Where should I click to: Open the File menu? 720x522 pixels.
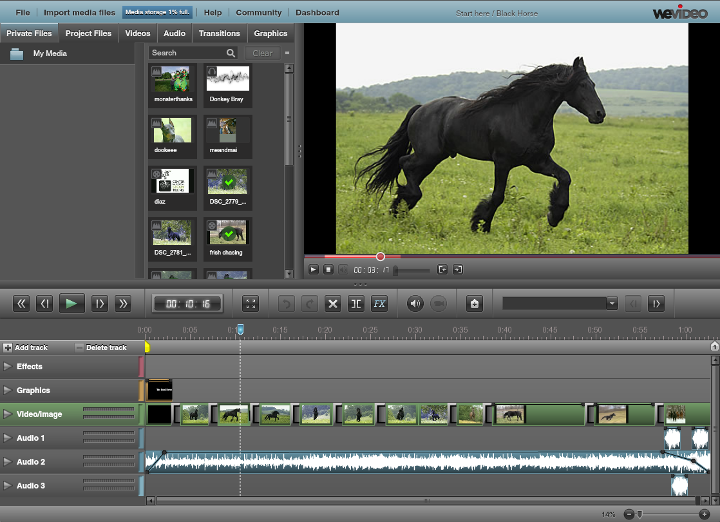[x=23, y=12]
